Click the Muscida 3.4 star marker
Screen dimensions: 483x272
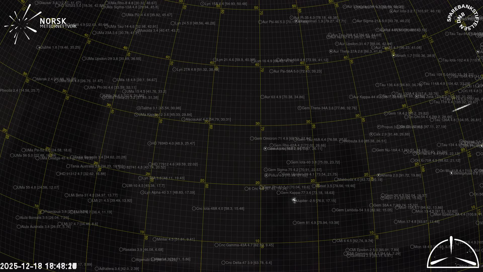(x=137, y=31)
